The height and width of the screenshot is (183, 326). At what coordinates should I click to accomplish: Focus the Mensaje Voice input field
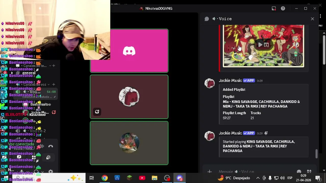coord(255,172)
